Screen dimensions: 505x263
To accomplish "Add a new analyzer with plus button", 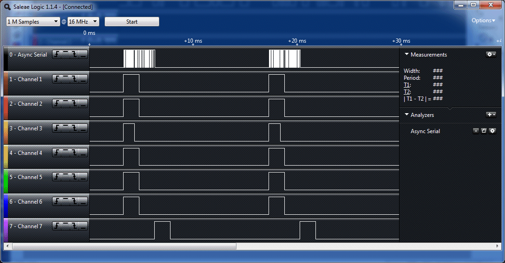I will [491, 115].
